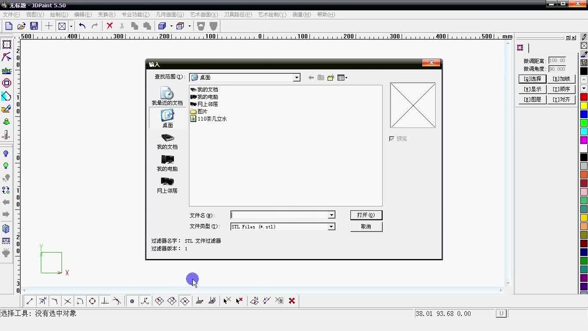This screenshot has width=588, height=331.
Task: Select the node edit arrow tool on left toolbar
Action: (x=6, y=56)
